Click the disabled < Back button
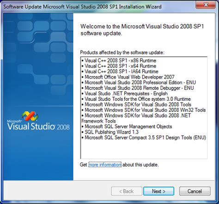The height and width of the screenshot is (204, 219). coord(127,191)
